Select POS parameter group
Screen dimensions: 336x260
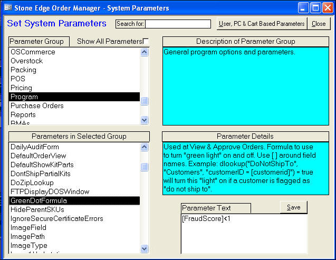74,79
